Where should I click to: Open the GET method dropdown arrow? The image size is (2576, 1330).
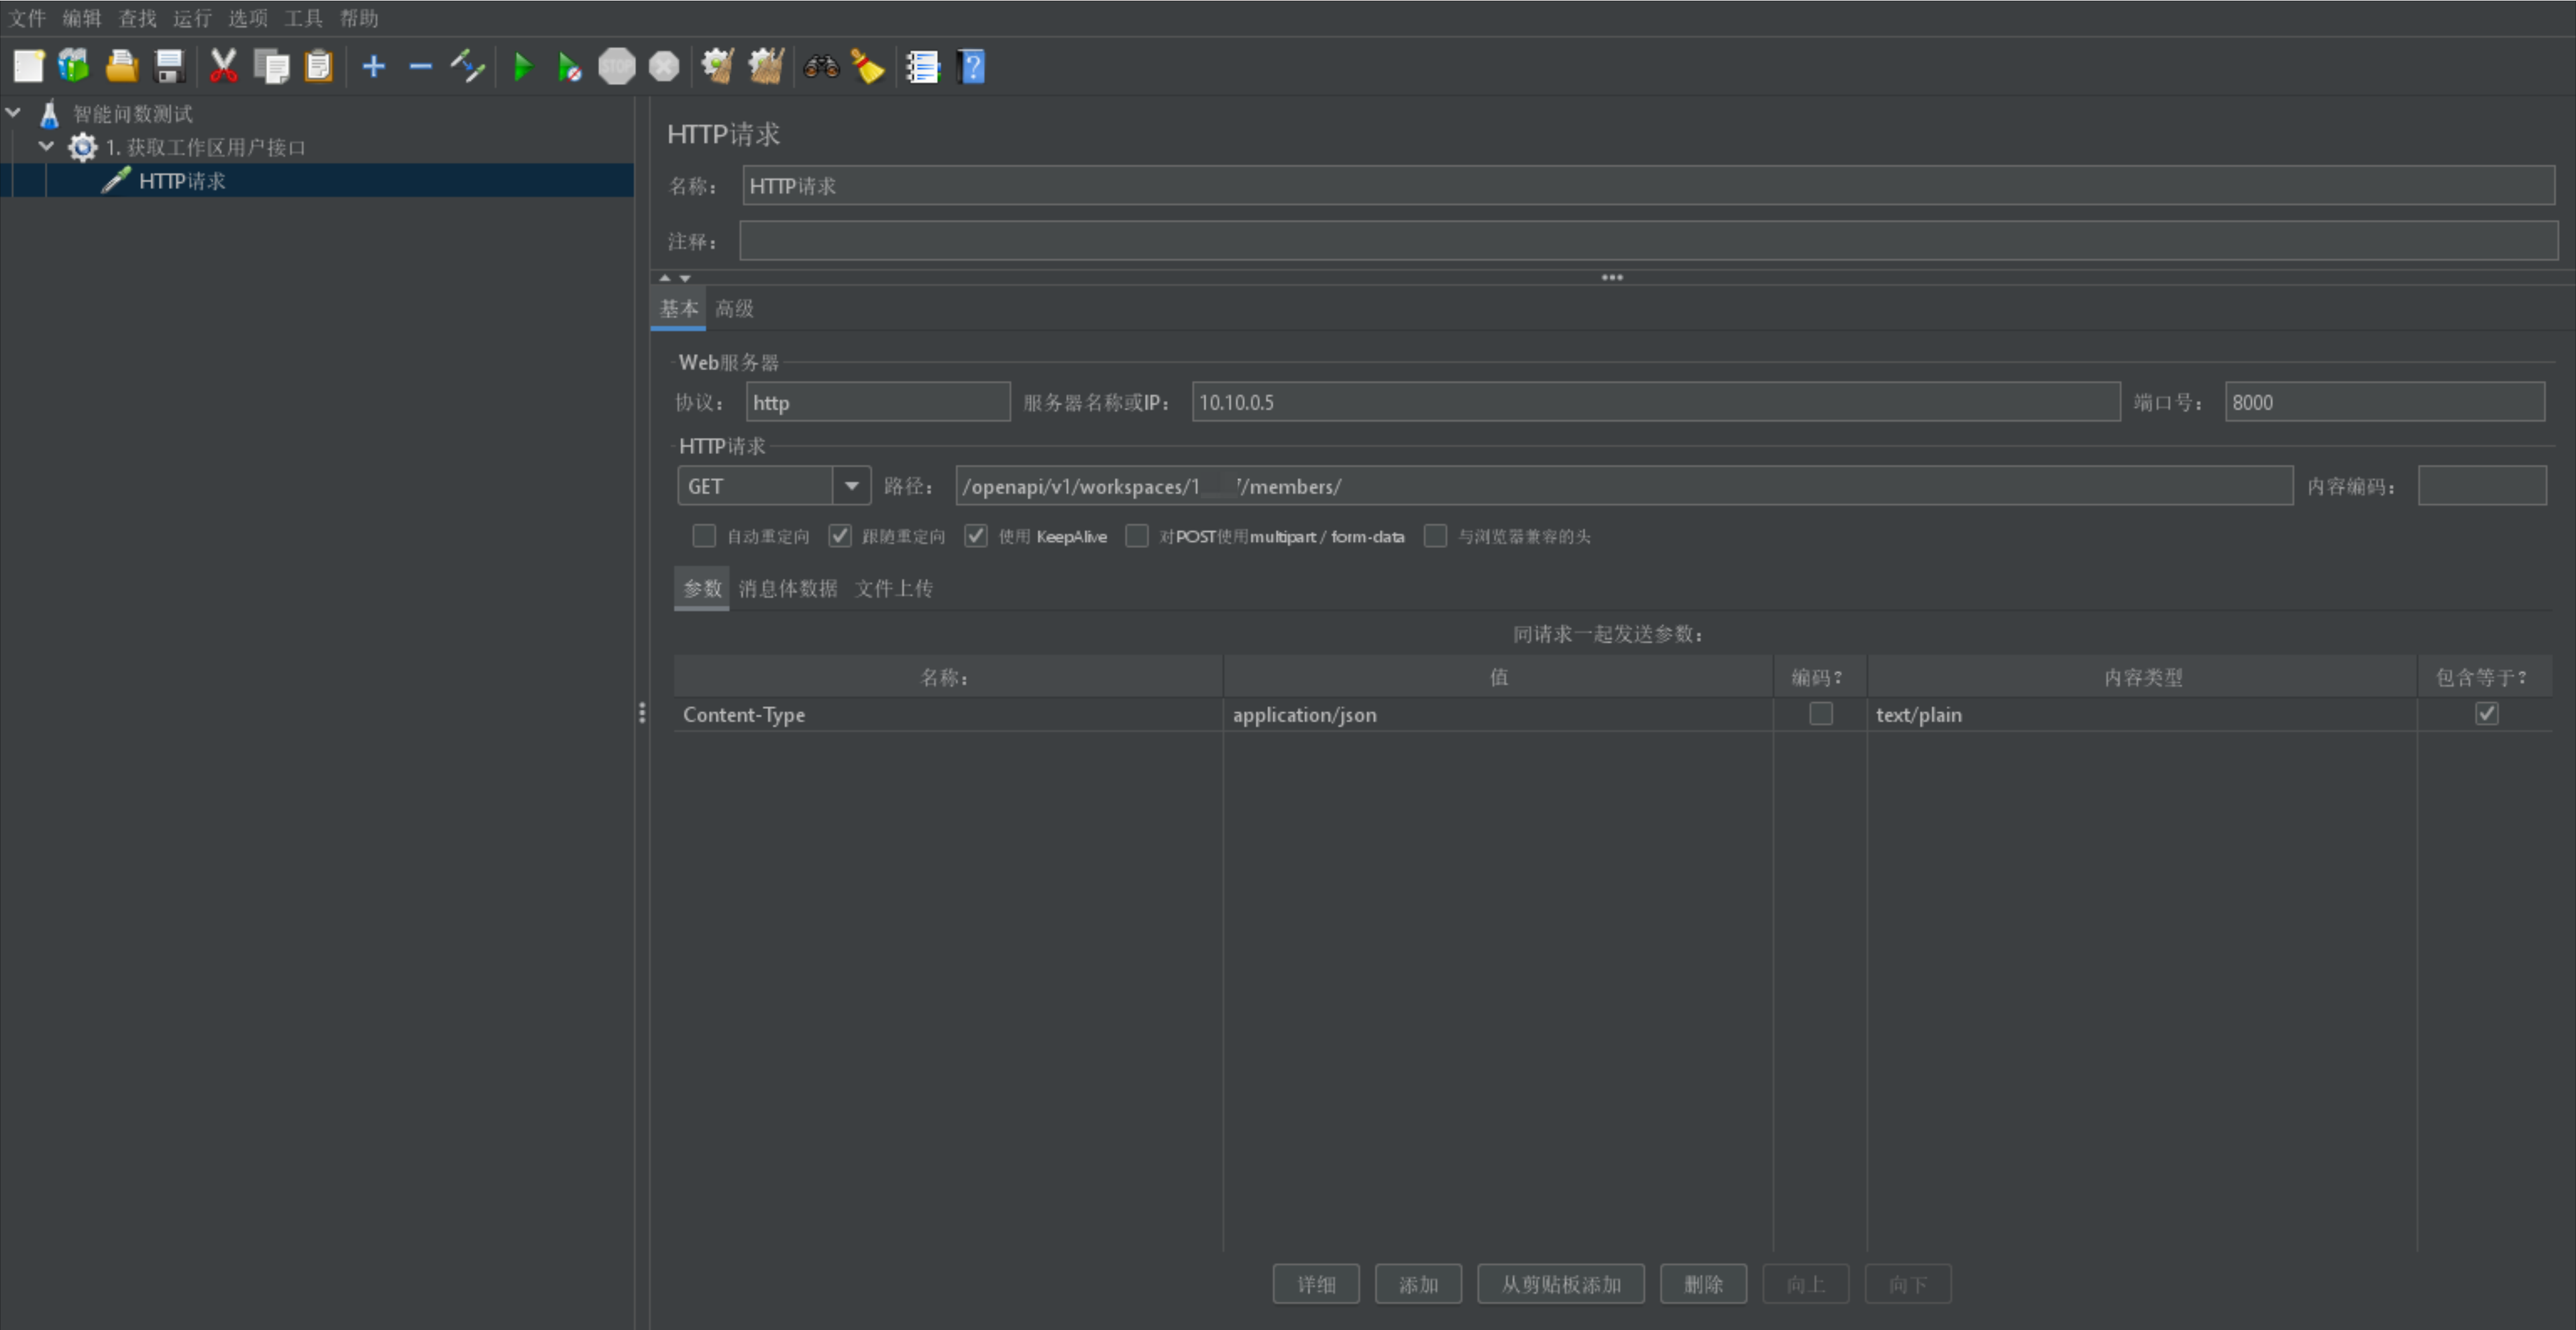[852, 486]
